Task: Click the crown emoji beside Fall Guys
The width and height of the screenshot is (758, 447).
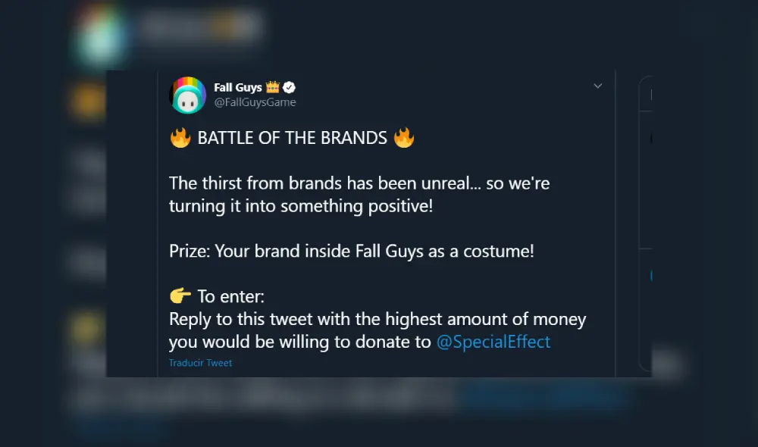Action: coord(273,87)
